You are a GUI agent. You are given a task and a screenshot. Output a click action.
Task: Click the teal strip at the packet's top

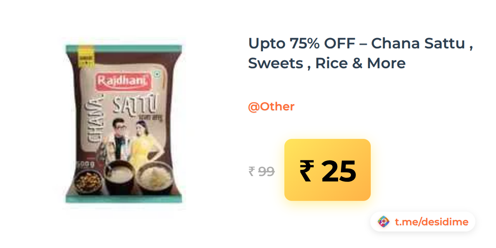click(x=124, y=49)
